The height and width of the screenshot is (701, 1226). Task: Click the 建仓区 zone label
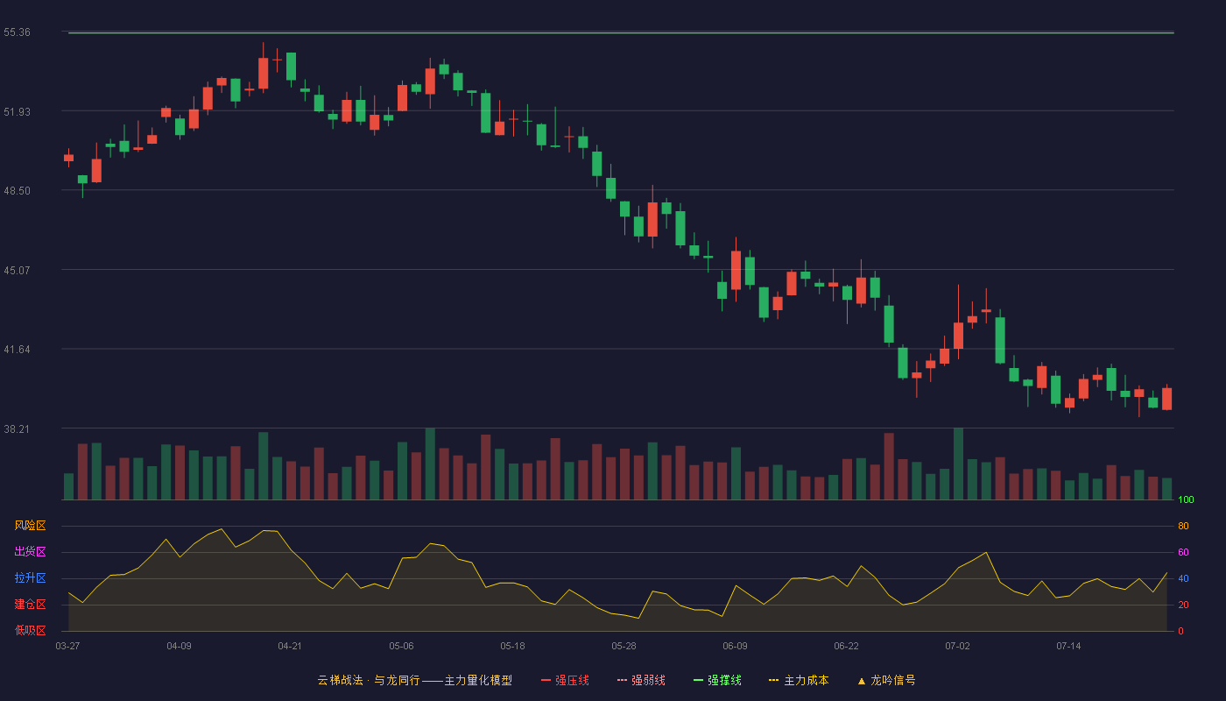click(x=30, y=605)
